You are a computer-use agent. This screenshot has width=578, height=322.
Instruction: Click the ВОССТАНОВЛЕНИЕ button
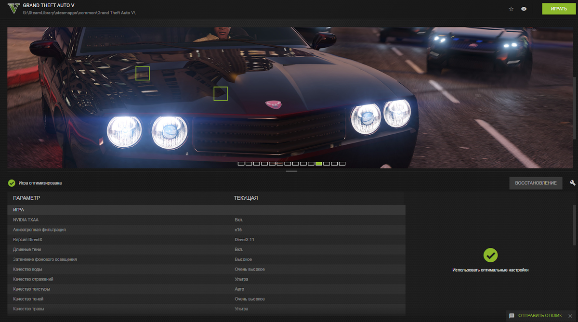(x=536, y=183)
